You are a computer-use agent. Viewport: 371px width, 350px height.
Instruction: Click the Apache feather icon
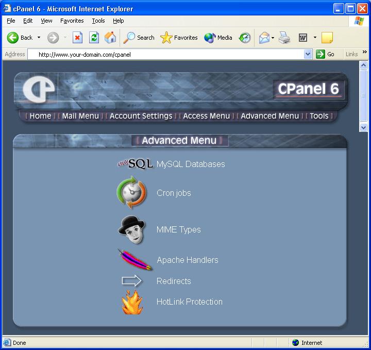tap(134, 260)
